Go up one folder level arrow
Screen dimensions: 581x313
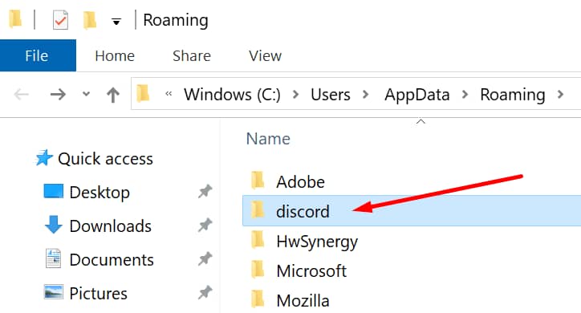coord(113,95)
